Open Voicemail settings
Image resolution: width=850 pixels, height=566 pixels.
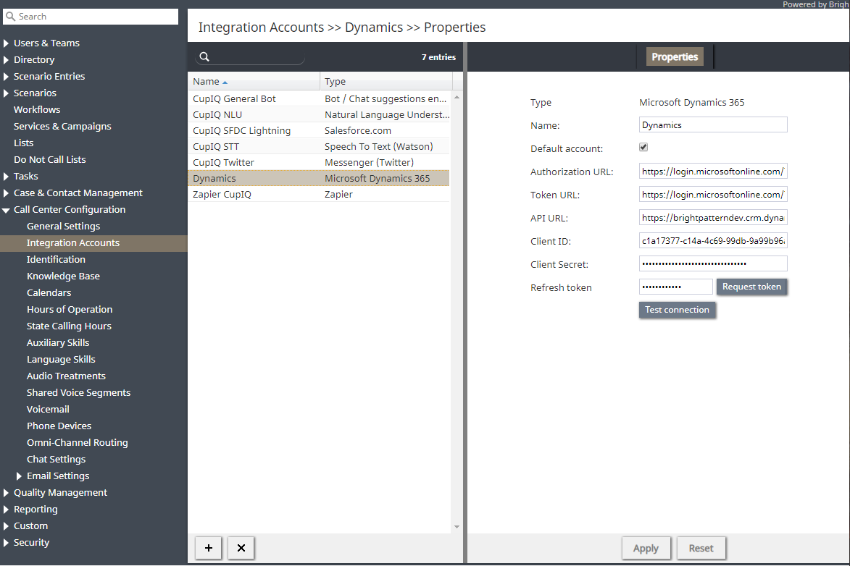pyautogui.click(x=48, y=410)
